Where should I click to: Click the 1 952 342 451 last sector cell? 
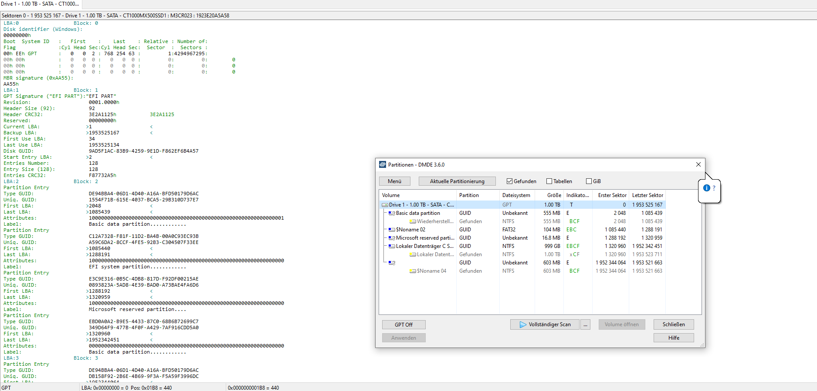coord(647,246)
